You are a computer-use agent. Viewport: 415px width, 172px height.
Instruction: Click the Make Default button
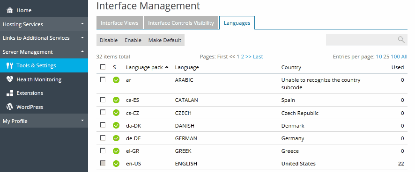165,40
